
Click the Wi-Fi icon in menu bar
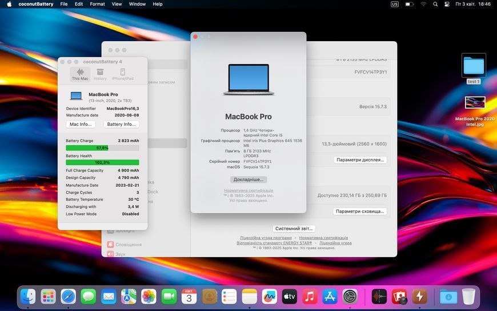(423, 4)
